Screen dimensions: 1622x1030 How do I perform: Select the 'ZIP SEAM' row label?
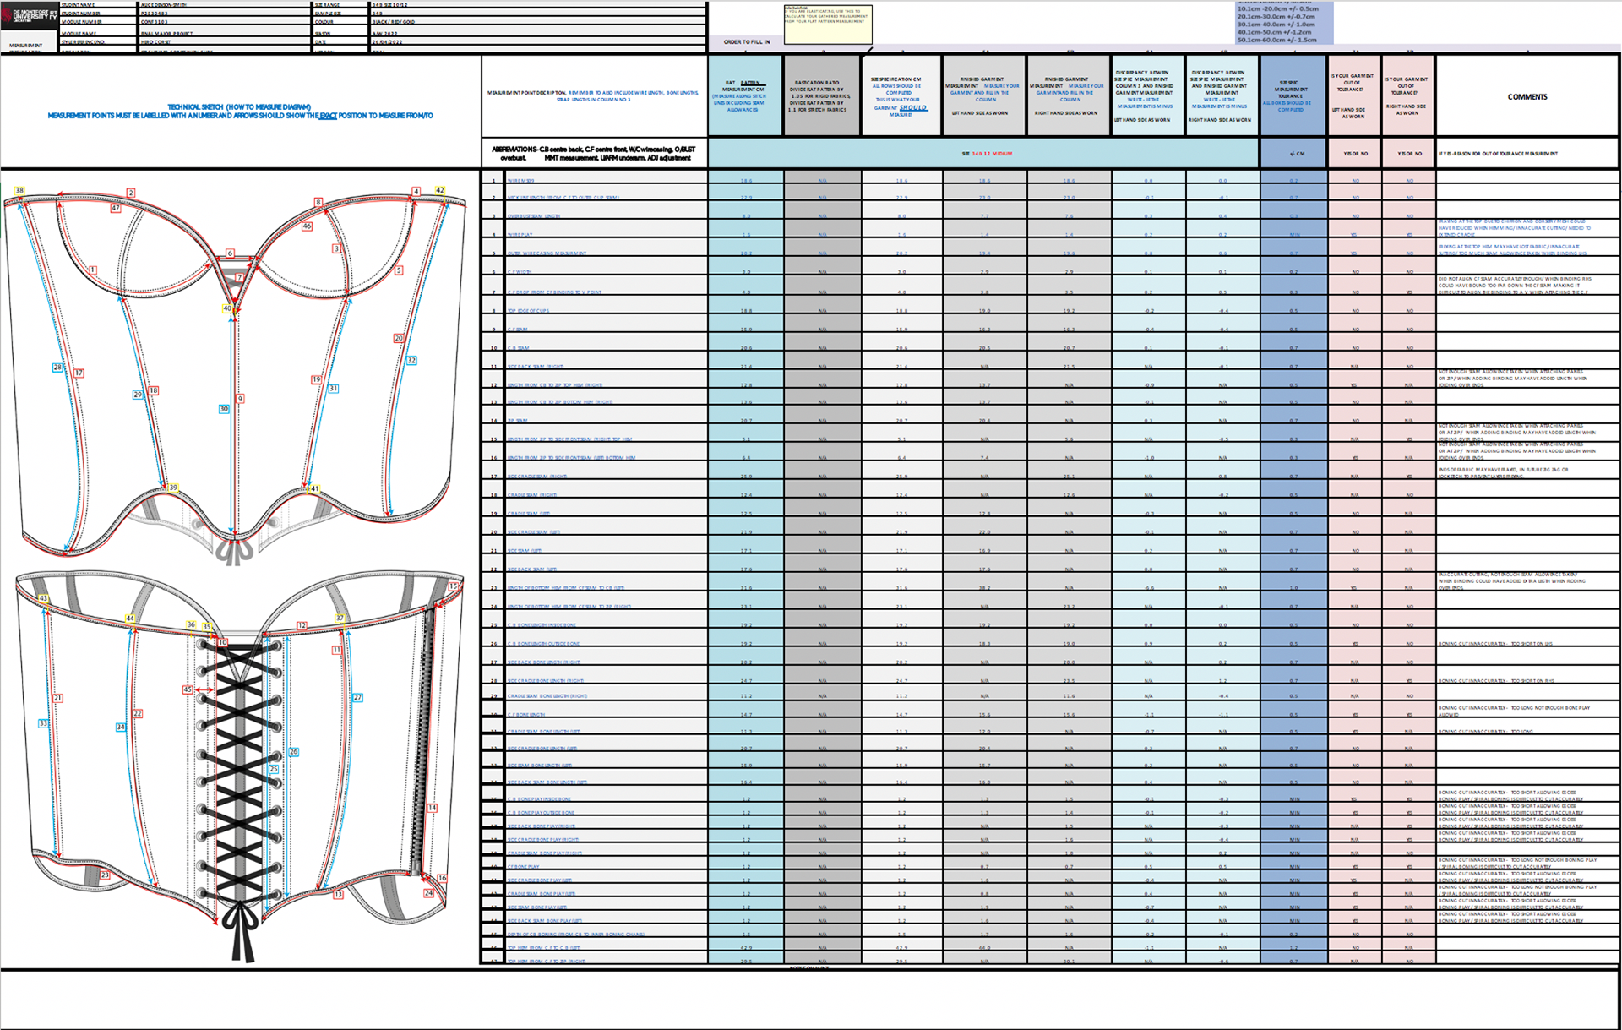click(x=517, y=421)
